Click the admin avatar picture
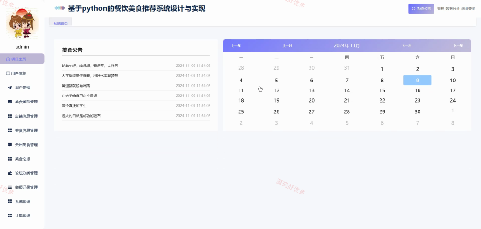 pyautogui.click(x=22, y=23)
